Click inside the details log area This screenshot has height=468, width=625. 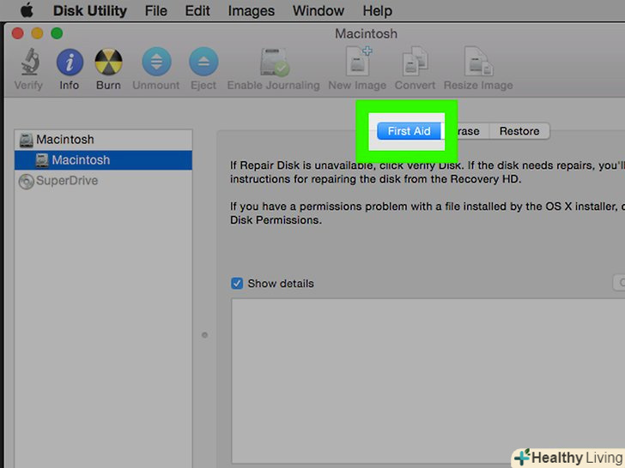coord(428,381)
